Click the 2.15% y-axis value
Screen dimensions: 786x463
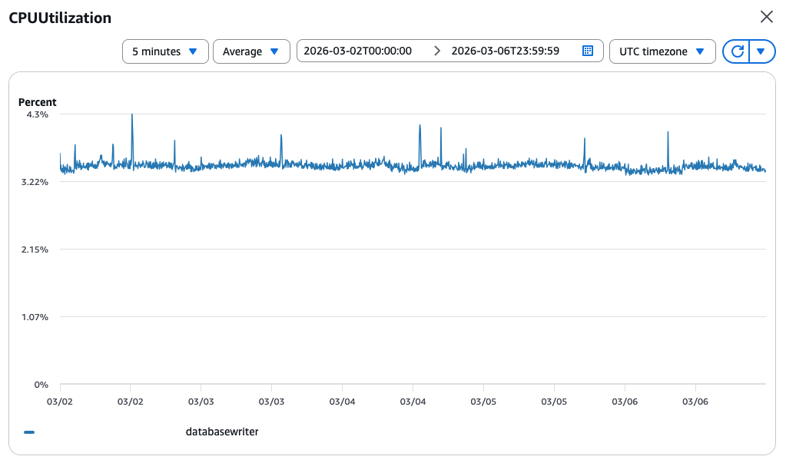point(35,250)
